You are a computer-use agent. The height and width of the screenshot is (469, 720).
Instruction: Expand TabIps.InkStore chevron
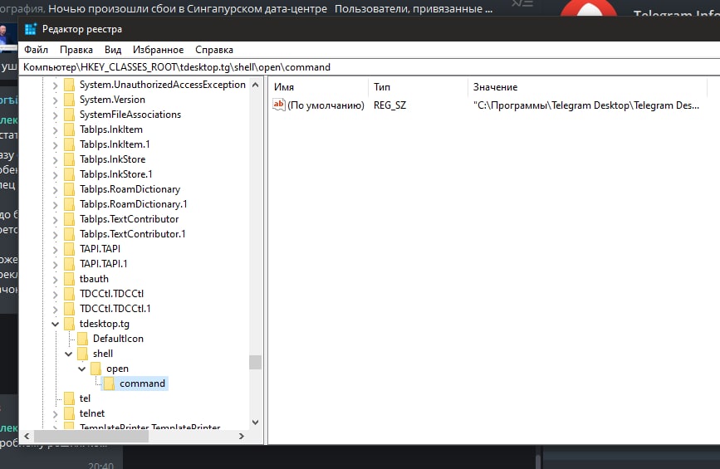coord(55,160)
